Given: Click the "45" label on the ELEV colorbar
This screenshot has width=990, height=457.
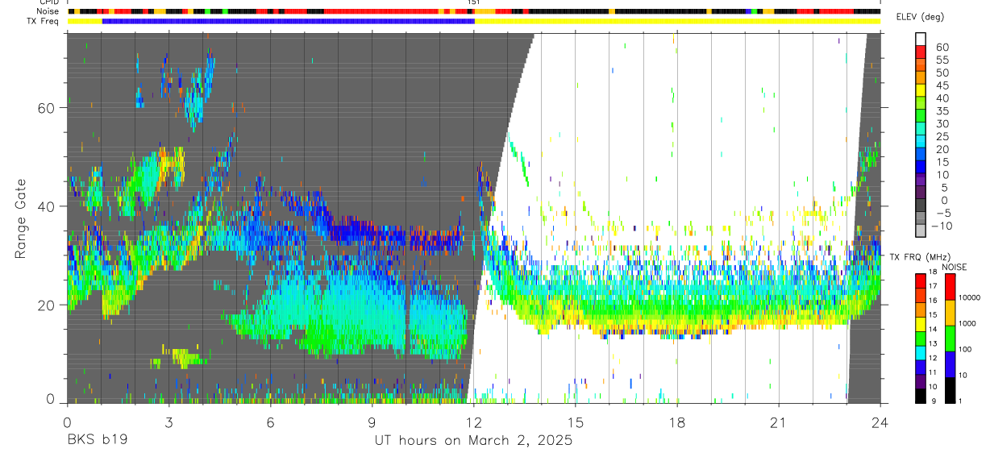Looking at the screenshot, I should [942, 85].
